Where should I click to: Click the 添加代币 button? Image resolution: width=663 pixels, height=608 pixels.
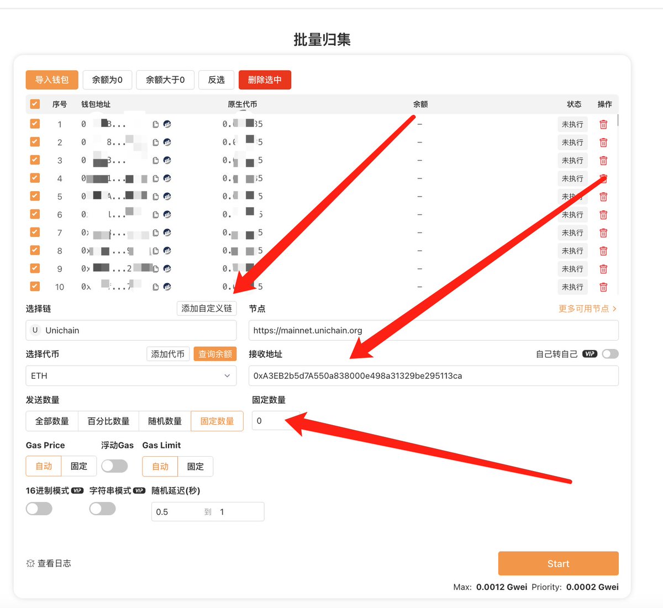click(x=168, y=354)
